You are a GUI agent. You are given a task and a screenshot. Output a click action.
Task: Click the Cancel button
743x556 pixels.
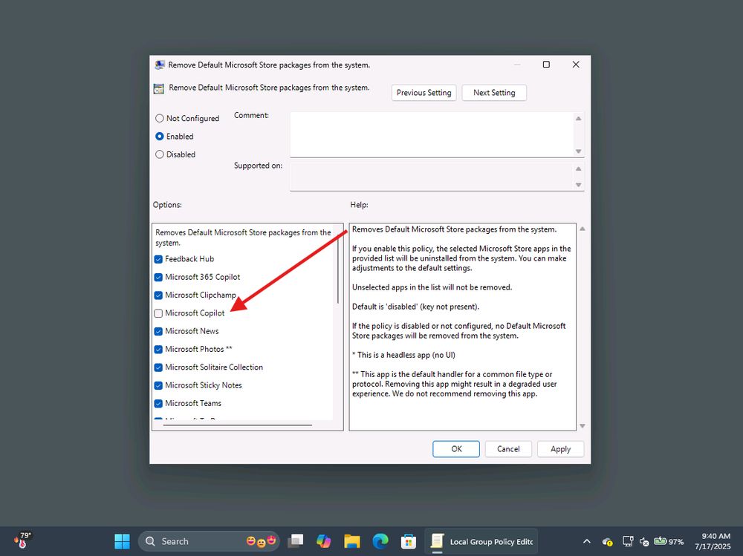[508, 449]
